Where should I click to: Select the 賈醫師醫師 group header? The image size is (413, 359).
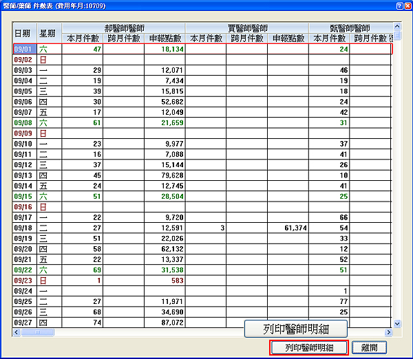(x=246, y=28)
